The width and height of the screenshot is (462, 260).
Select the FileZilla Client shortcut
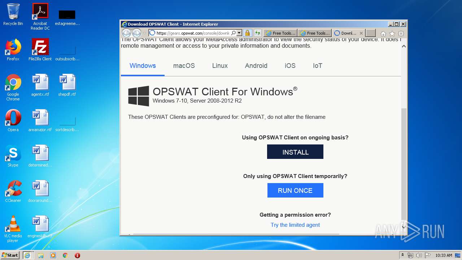[x=40, y=50]
